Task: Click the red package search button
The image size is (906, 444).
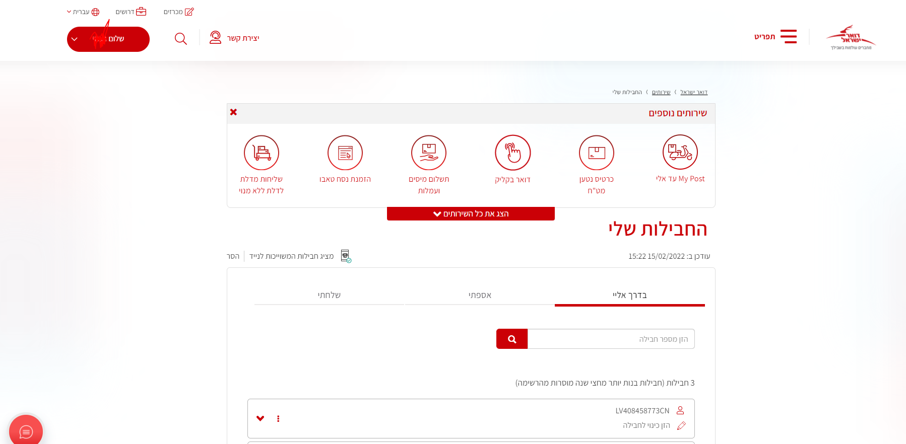Action: click(x=512, y=339)
